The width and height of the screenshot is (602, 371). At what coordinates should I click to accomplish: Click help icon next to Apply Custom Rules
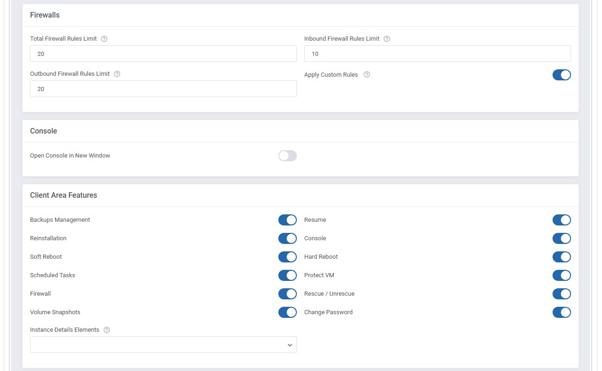(367, 75)
